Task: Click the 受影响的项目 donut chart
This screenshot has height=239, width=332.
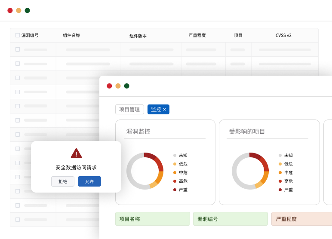Action: click(250, 171)
